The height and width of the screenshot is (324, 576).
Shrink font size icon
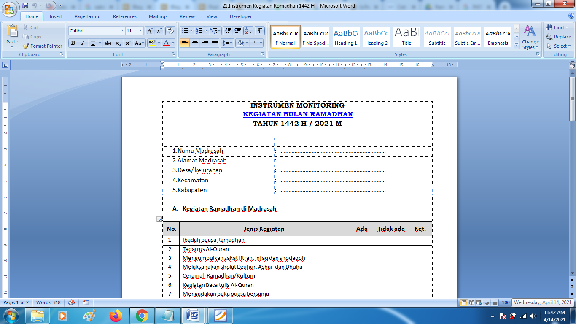coord(159,31)
